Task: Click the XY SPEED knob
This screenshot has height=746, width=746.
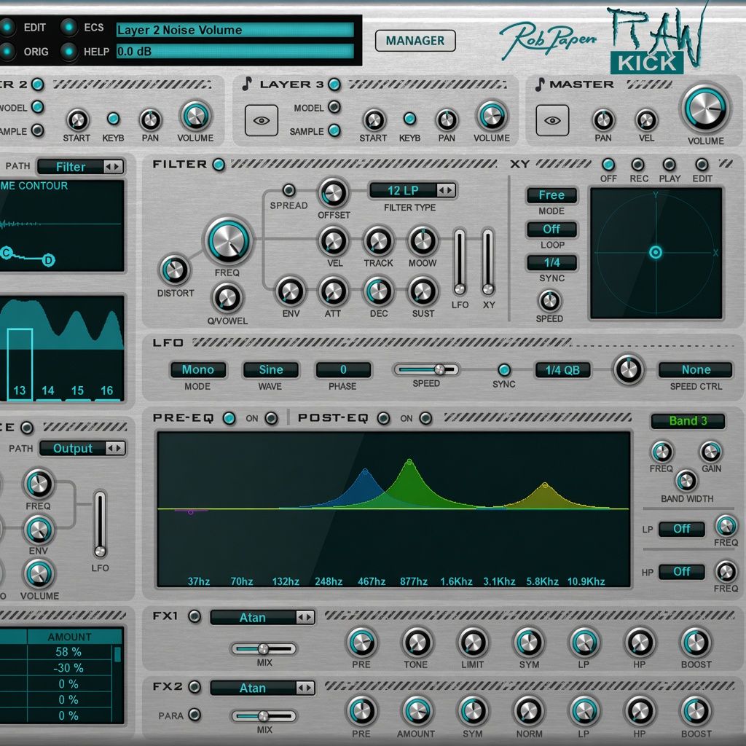Action: click(x=549, y=301)
